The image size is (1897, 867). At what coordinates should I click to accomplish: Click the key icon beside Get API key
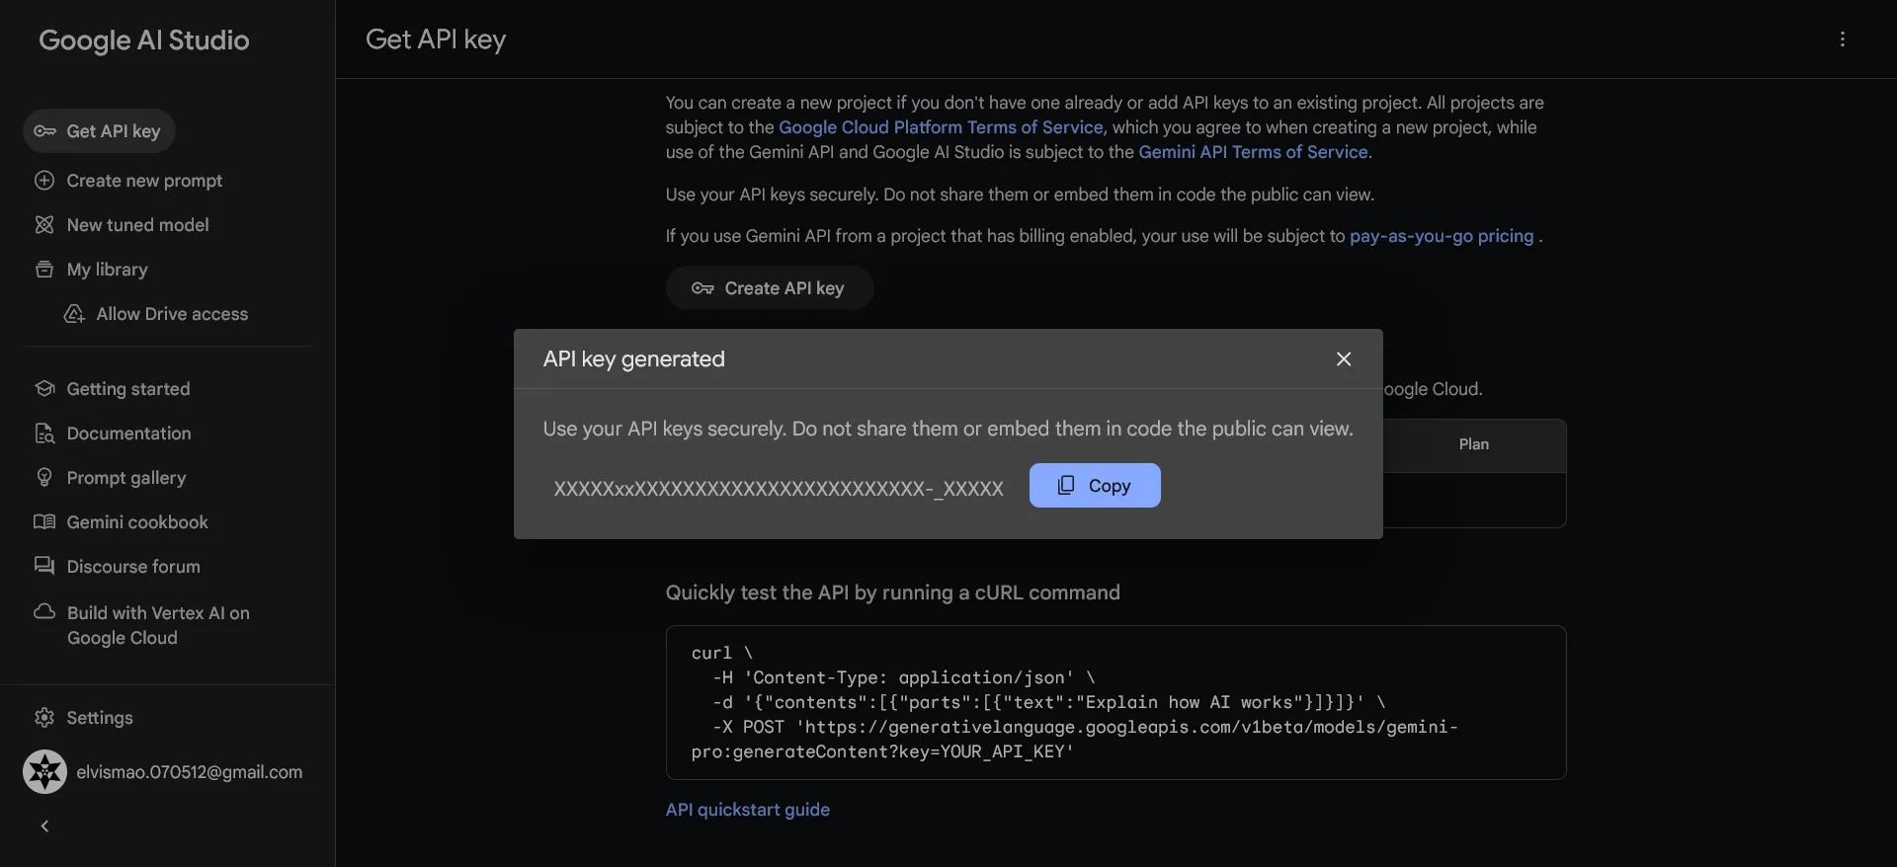(44, 131)
